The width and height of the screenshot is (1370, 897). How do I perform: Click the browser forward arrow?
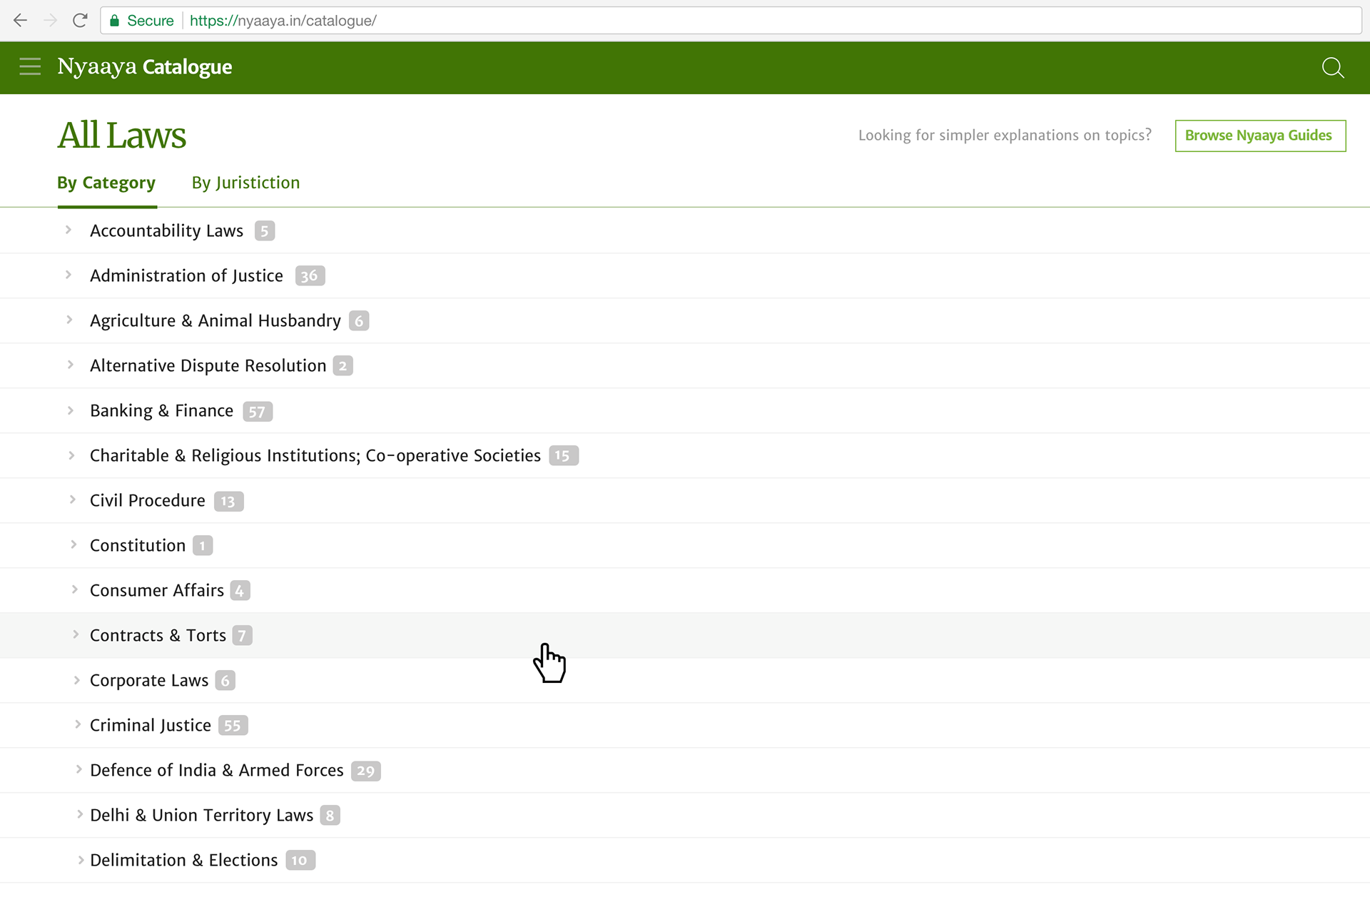[x=50, y=21]
